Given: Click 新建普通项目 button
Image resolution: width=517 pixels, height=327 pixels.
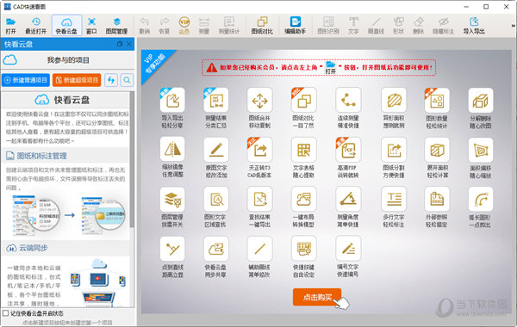Looking at the screenshot, I should click(x=26, y=80).
